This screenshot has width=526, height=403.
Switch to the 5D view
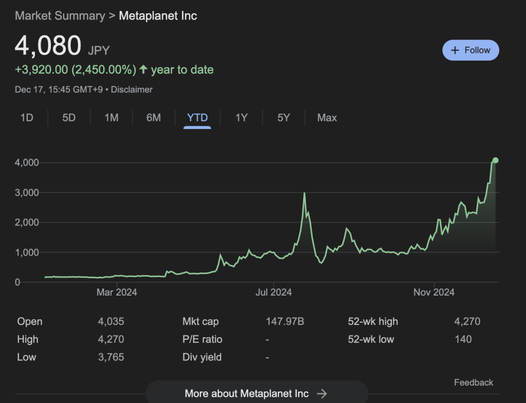coord(68,118)
